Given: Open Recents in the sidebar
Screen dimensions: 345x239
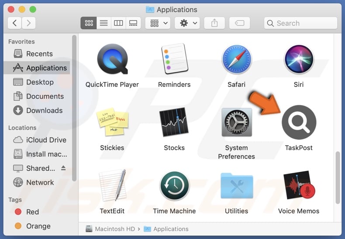Looking at the screenshot, I should pyautogui.click(x=37, y=54).
